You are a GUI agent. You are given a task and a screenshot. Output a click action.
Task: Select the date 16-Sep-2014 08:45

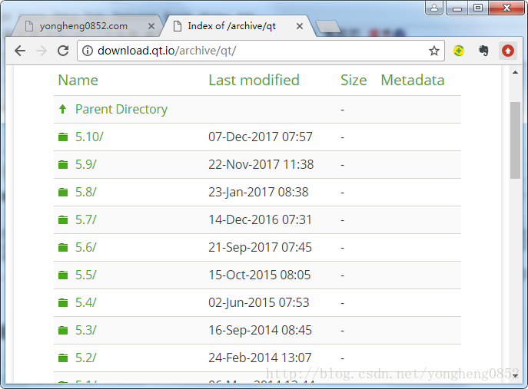pos(260,330)
